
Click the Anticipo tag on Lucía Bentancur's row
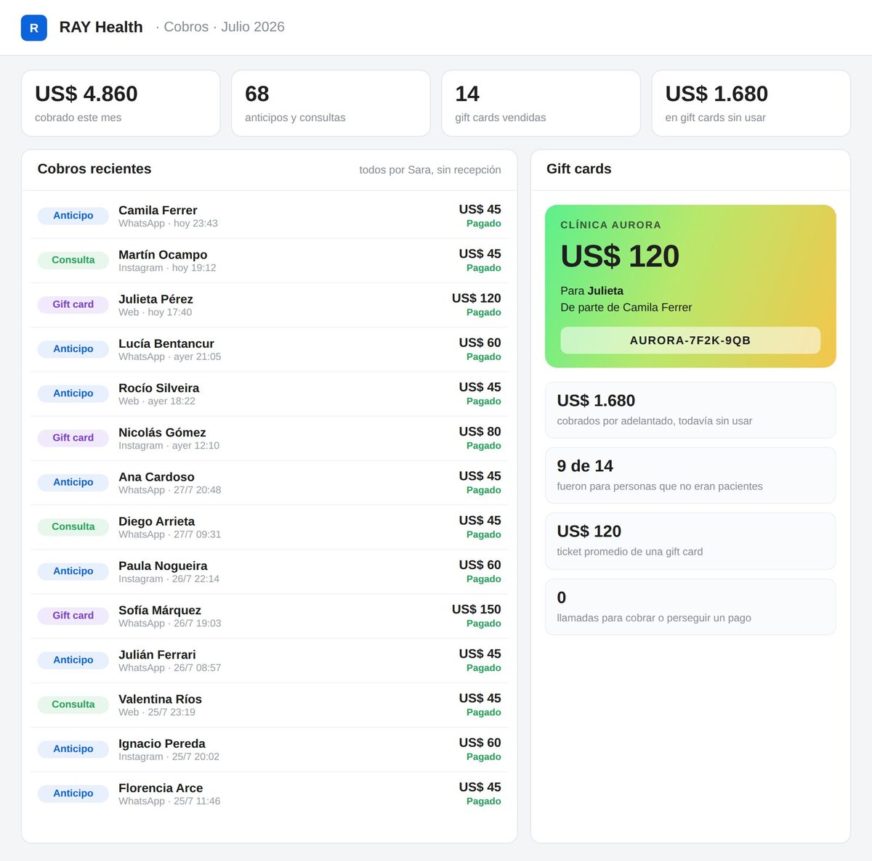click(73, 348)
